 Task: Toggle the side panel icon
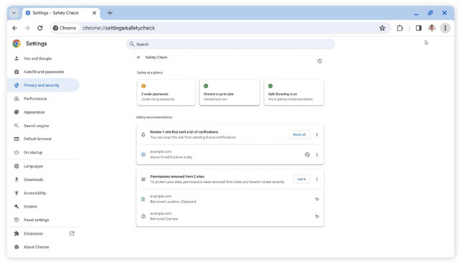[x=419, y=28]
